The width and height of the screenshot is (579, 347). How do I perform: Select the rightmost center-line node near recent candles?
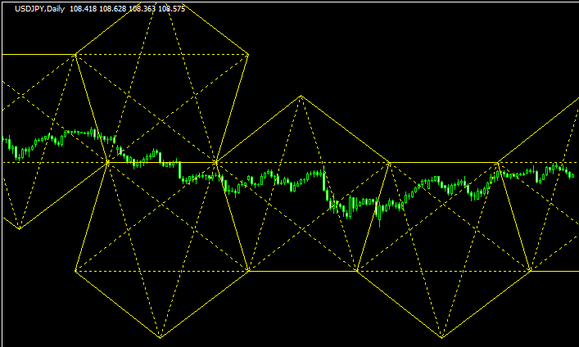point(498,163)
